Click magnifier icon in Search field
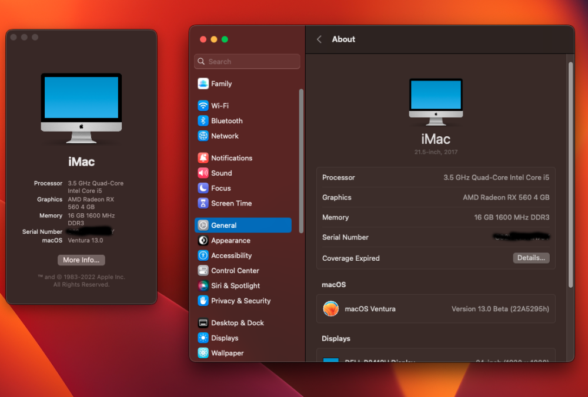Viewport: 588px width, 397px height. tap(201, 62)
